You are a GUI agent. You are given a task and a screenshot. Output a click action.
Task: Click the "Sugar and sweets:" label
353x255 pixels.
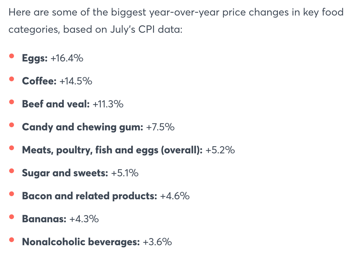point(65,173)
